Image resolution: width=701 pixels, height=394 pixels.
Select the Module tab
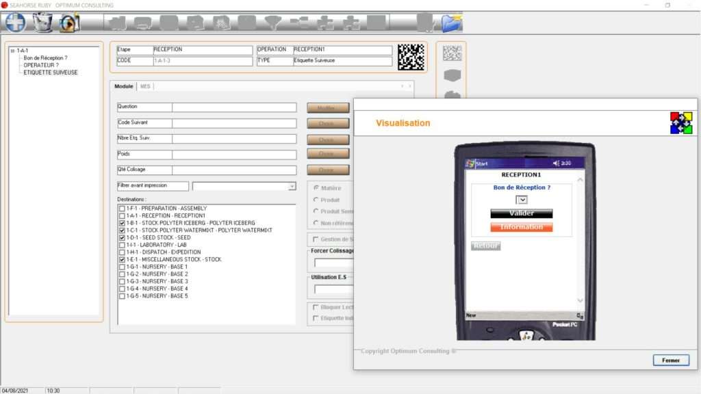point(124,86)
